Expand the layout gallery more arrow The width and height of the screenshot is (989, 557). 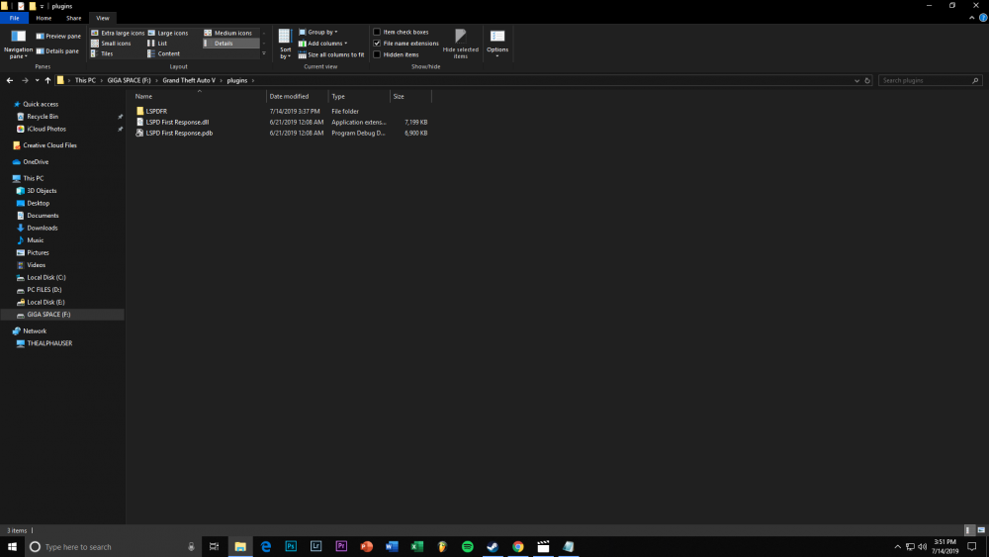264,54
